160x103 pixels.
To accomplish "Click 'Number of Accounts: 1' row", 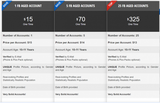I will [28, 35].
